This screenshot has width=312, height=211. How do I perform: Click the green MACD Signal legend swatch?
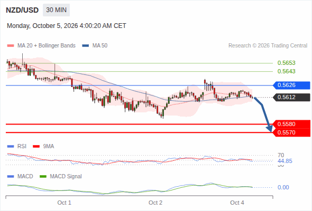coord(43,177)
